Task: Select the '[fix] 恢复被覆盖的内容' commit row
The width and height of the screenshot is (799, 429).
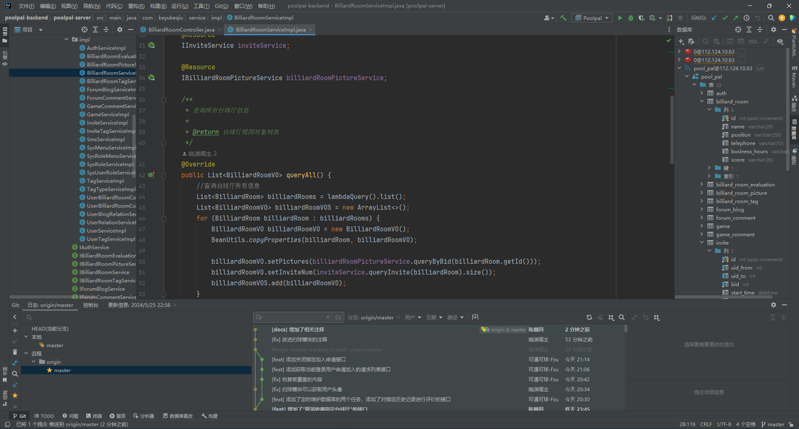Action: 297,379
